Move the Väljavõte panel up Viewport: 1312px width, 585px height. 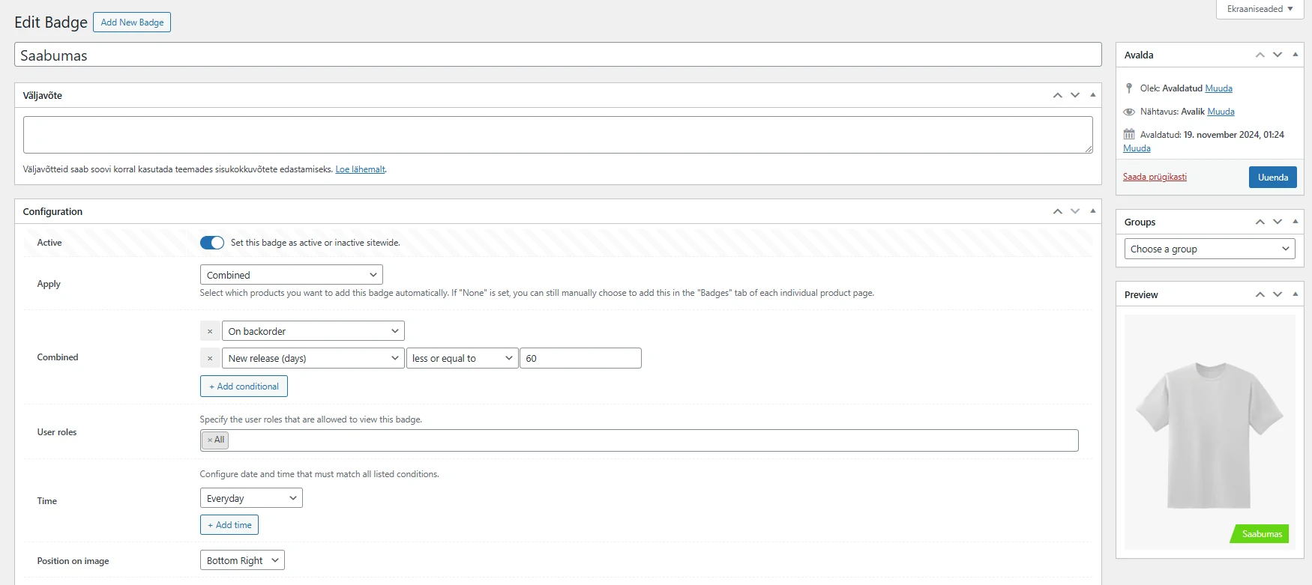pyautogui.click(x=1057, y=95)
